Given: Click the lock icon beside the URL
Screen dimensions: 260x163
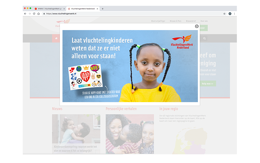Looking at the screenshot, I should [44, 14].
